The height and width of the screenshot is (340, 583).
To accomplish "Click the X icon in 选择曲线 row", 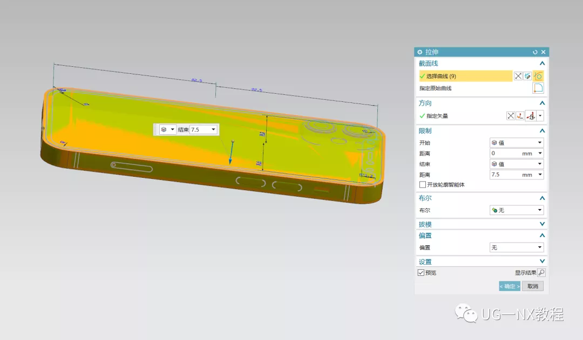I will (x=518, y=76).
